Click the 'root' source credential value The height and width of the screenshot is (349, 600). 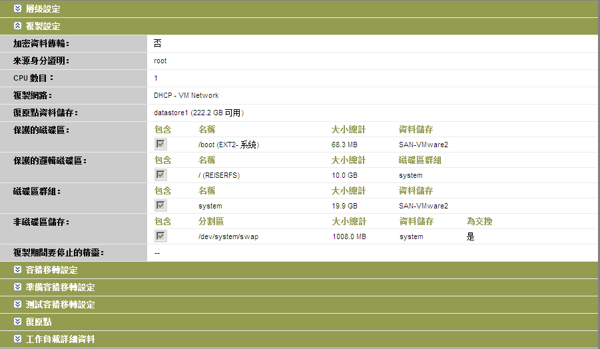pos(160,61)
